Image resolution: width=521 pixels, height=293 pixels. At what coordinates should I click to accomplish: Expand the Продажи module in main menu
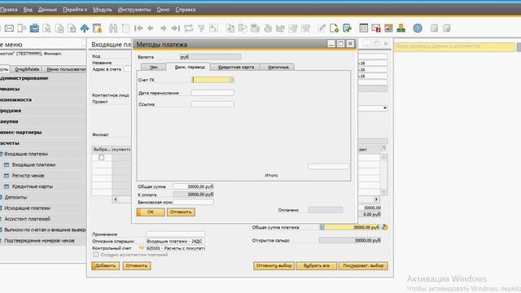(11, 111)
